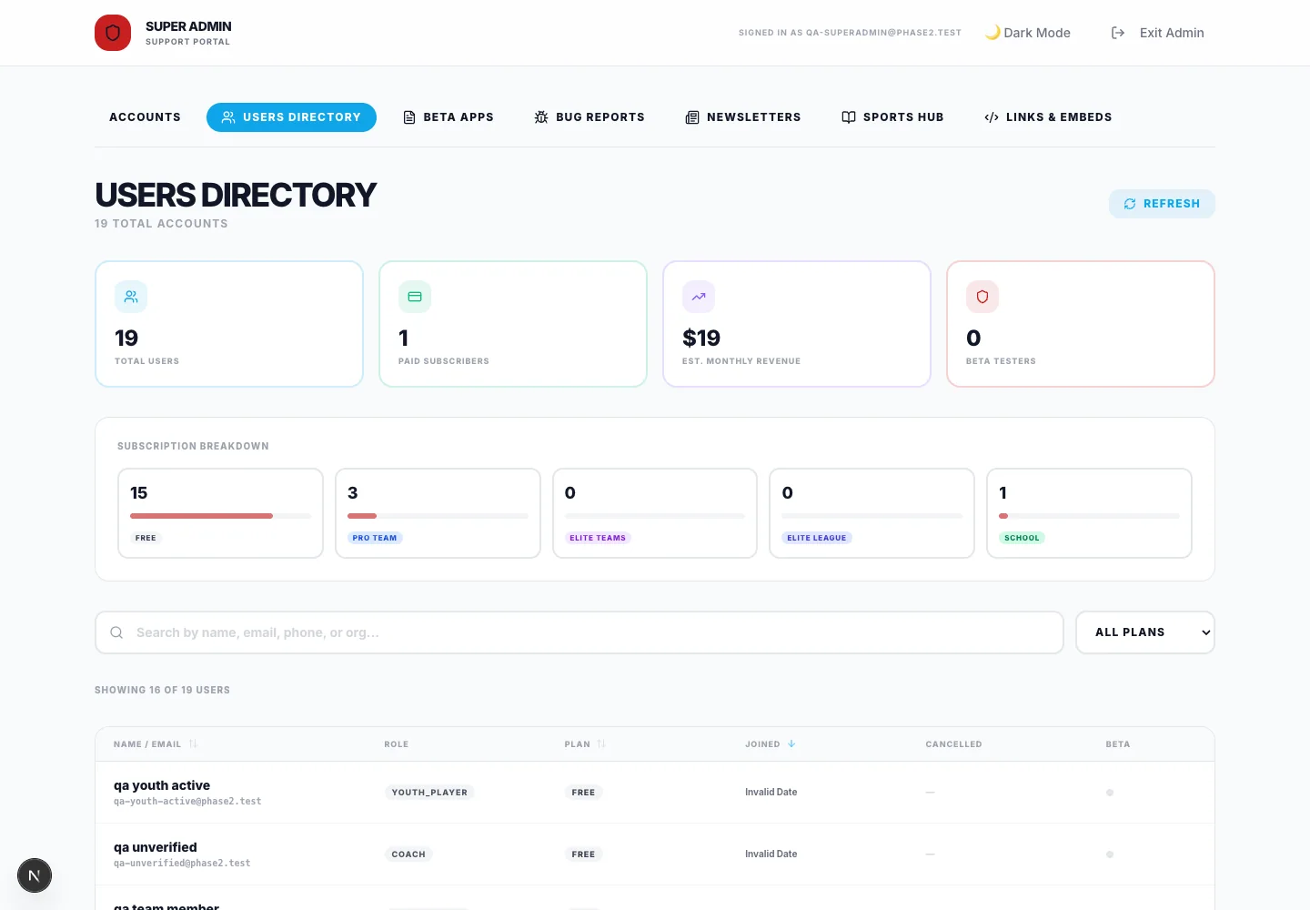Viewport: 1310px width, 910px height.
Task: Click the Total Users stat card
Action: coord(229,324)
